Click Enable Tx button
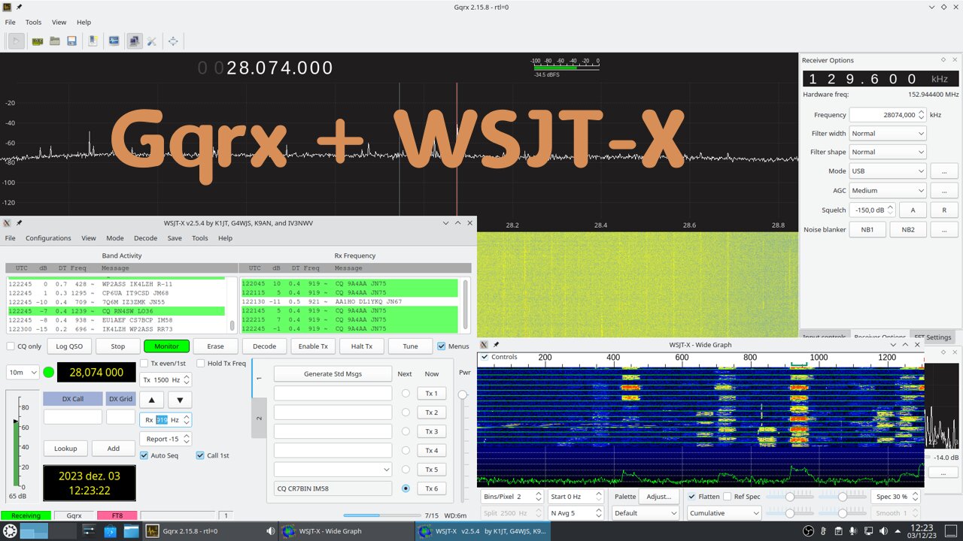The height and width of the screenshot is (541, 963). 313,346
